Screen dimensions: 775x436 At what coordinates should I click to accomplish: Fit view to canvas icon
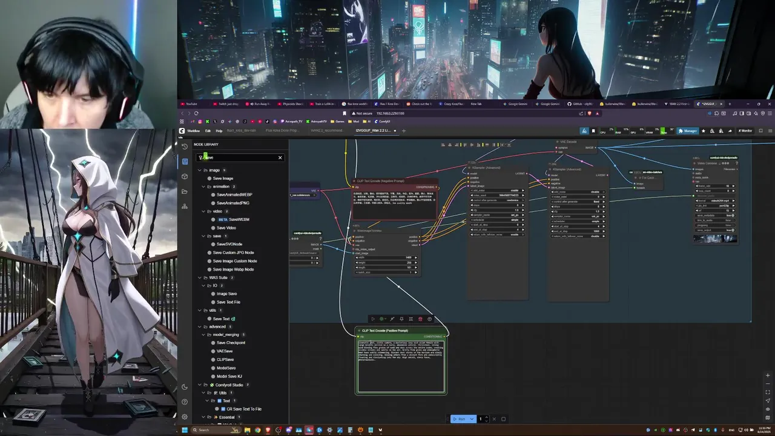tap(768, 392)
